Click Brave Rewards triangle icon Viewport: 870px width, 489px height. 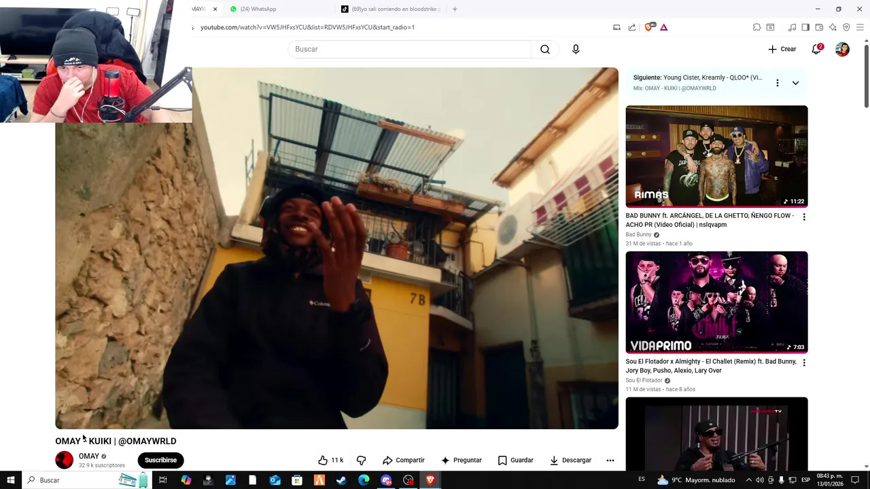point(664,27)
